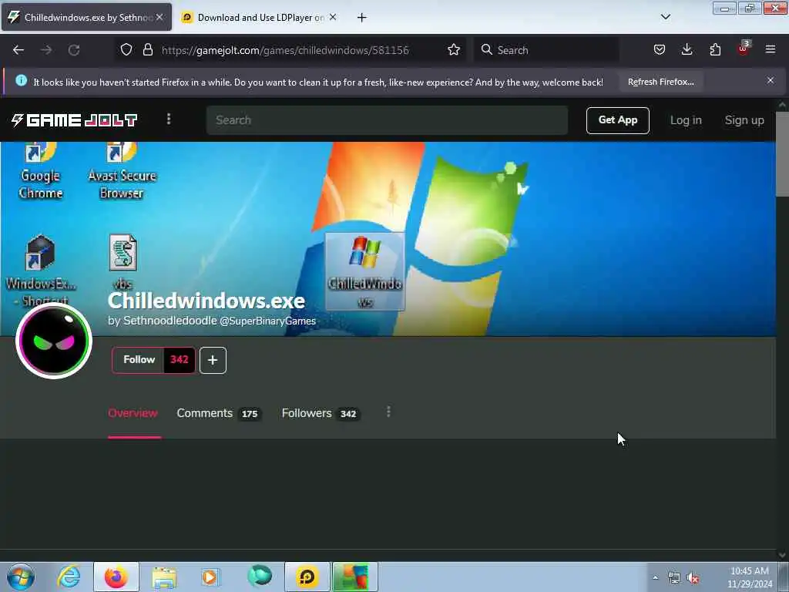Close the Download and Use LDPlayer tab
Viewport: 789px width, 592px height.
pos(333,17)
